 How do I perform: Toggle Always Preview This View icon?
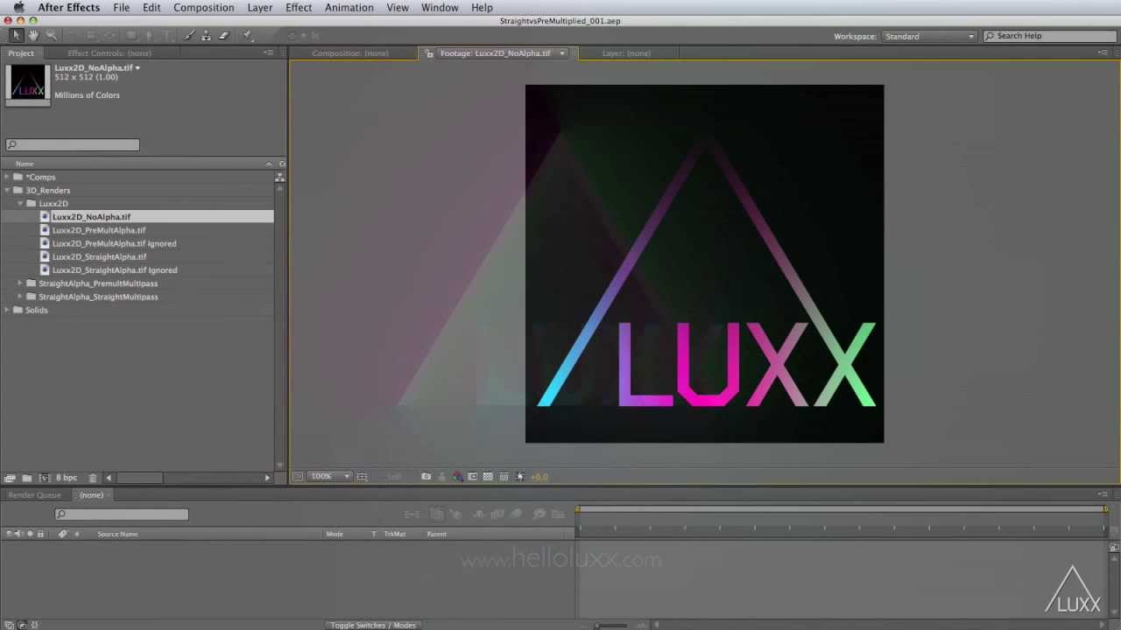coord(298,477)
